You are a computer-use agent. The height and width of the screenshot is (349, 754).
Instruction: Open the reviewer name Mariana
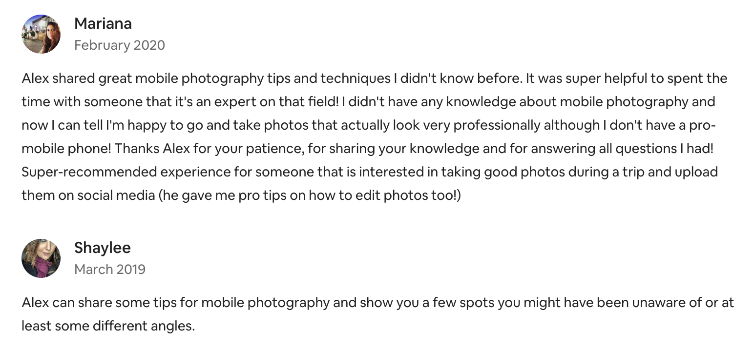coord(103,23)
